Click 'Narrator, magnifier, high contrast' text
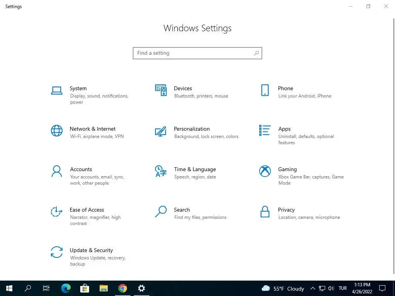This screenshot has width=395, height=296. pyautogui.click(x=95, y=220)
